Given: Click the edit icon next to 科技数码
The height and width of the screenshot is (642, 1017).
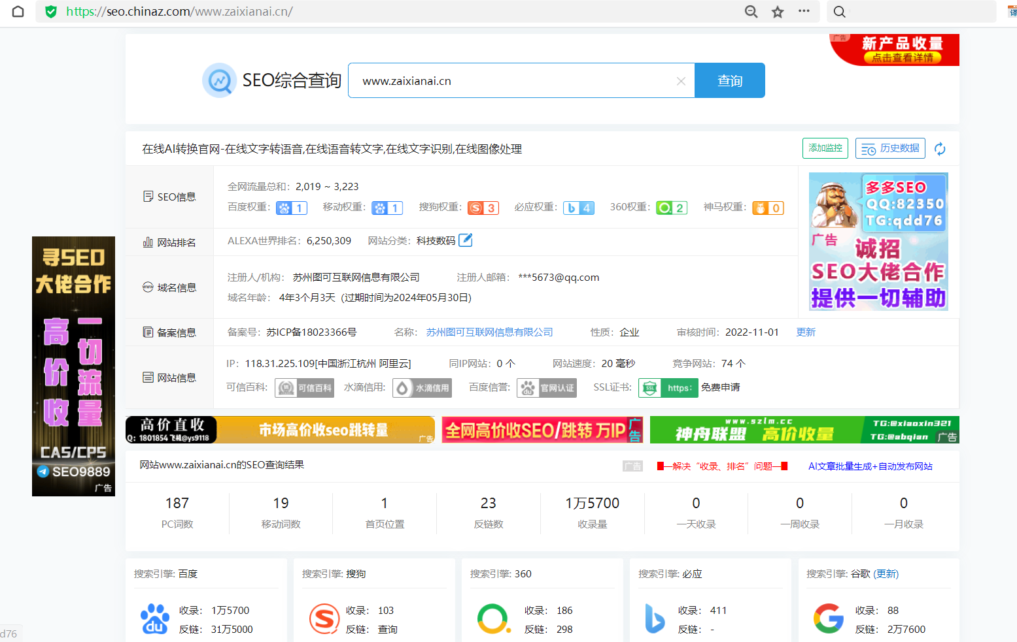Looking at the screenshot, I should click(x=466, y=240).
